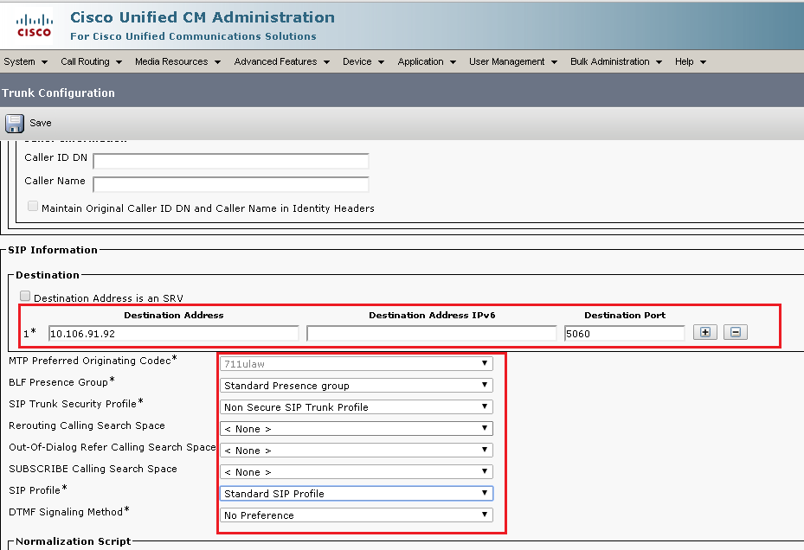
Task: Click the Destination Port field
Action: point(625,333)
